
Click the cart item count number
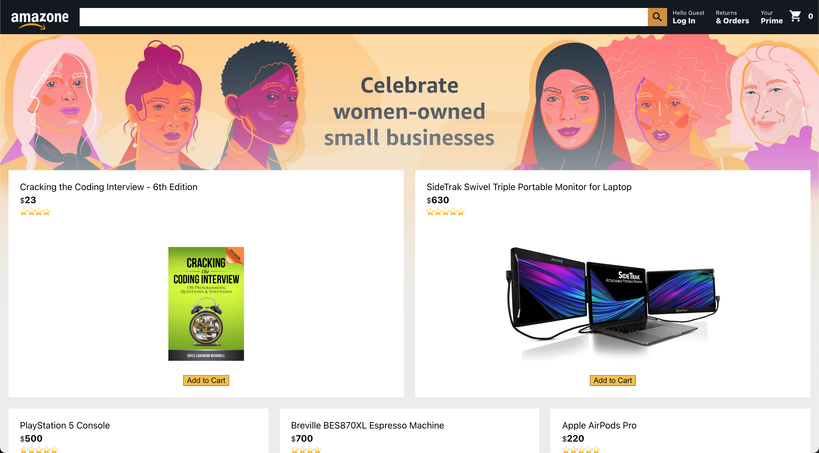(810, 16)
